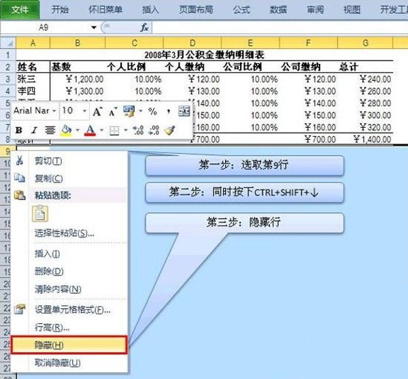Select row 3 header
Screen dimensions: 408x379
[x=7, y=79]
